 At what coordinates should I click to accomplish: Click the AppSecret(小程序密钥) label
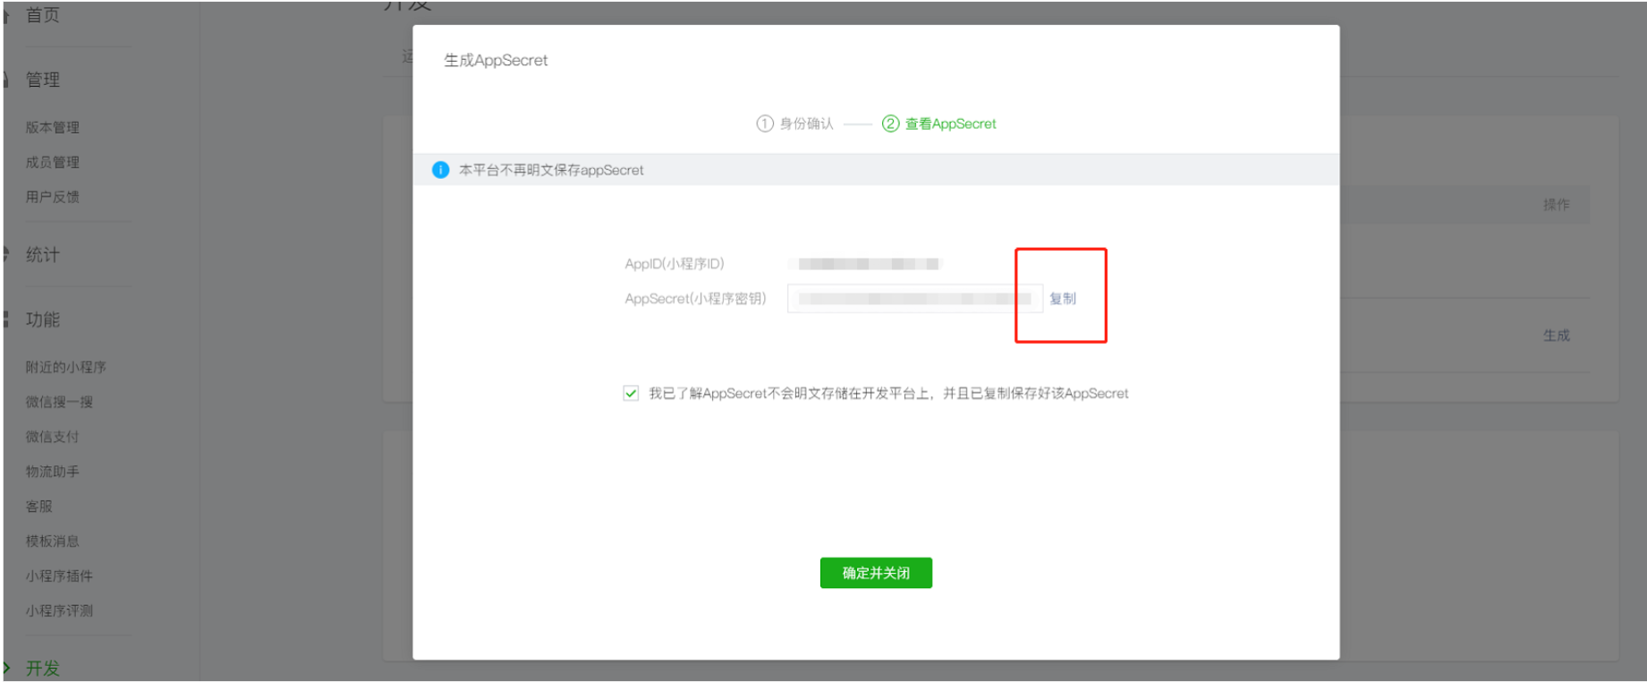pyautogui.click(x=695, y=299)
